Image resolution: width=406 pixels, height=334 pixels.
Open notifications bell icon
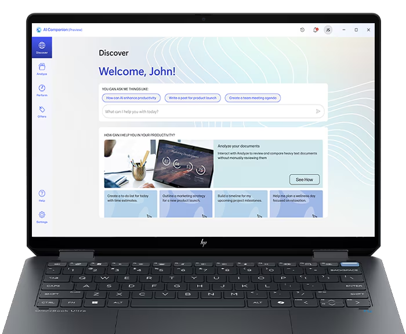coord(316,30)
